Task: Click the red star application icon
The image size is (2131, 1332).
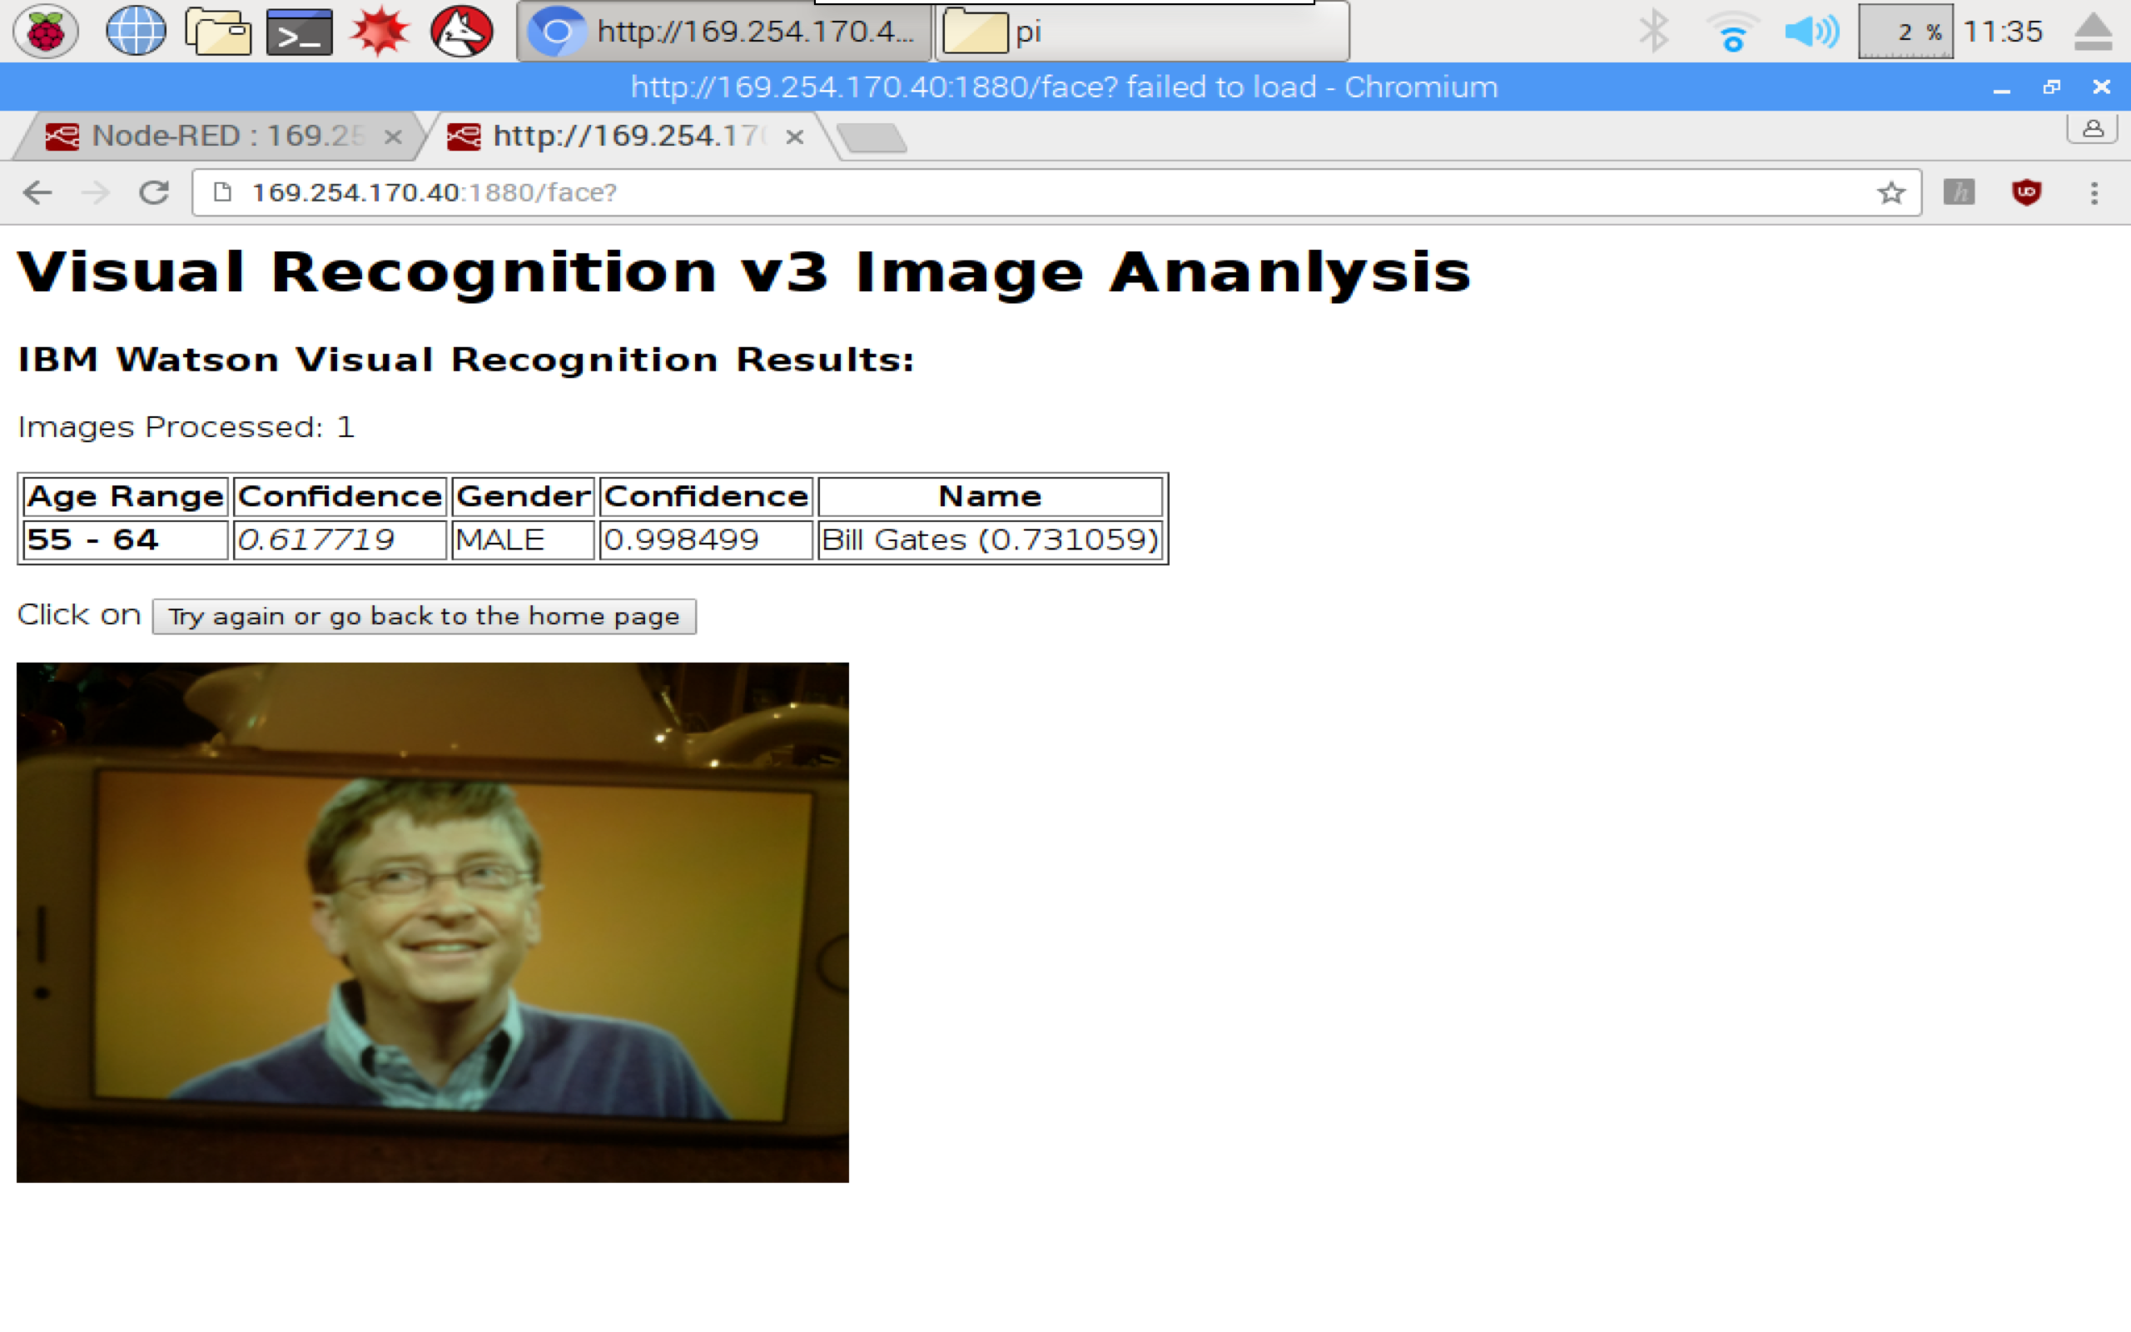Action: (380, 29)
